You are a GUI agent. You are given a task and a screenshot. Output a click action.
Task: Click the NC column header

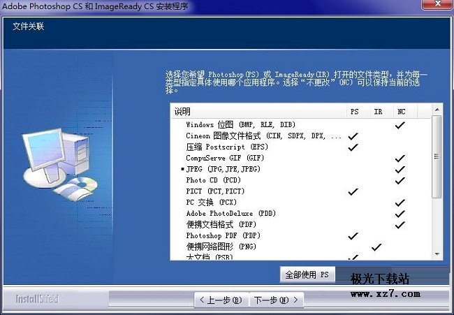(x=405, y=112)
